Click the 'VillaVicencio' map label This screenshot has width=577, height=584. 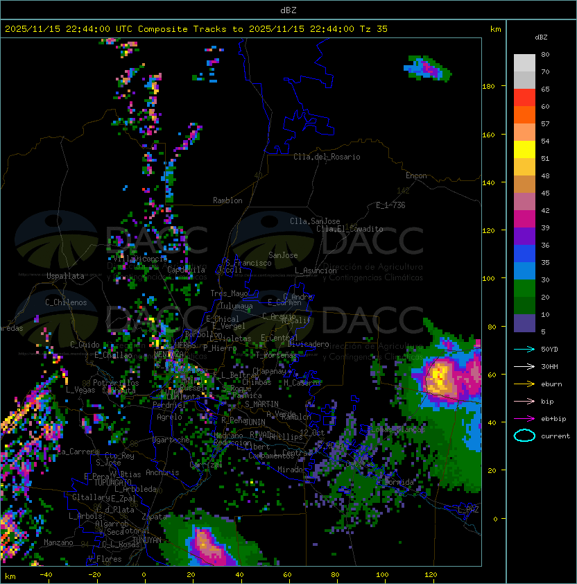(140, 259)
